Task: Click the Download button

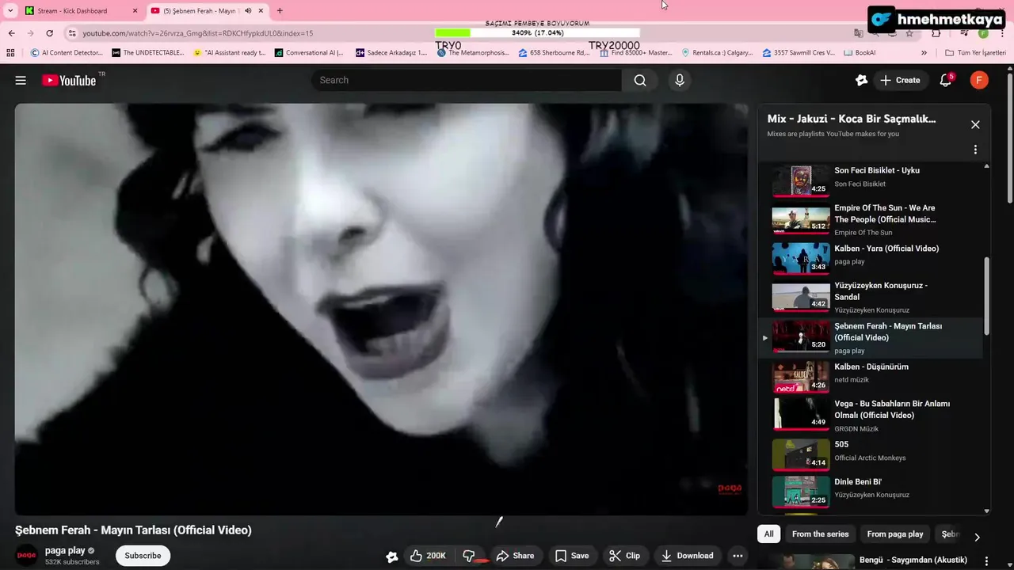Action: click(x=688, y=556)
